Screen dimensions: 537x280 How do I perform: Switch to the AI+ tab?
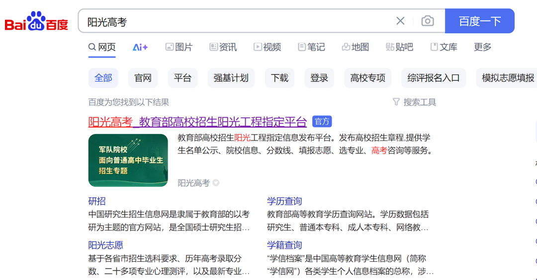pyautogui.click(x=140, y=47)
